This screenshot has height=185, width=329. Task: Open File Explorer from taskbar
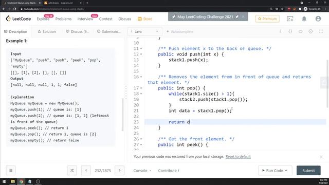click(13, 181)
